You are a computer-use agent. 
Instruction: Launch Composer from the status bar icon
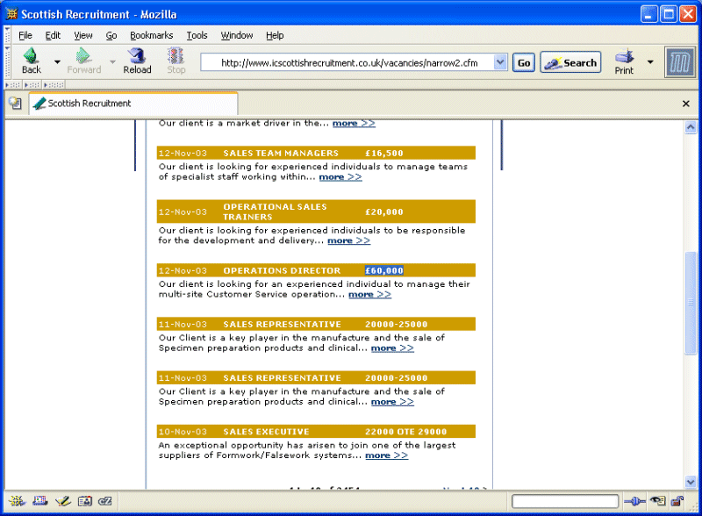click(62, 501)
